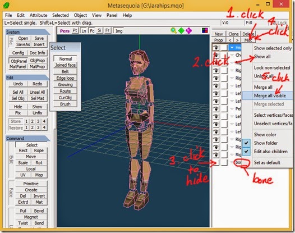Collapse the selected 'He' object triangle
The image size is (295, 233).
pos(232,48)
